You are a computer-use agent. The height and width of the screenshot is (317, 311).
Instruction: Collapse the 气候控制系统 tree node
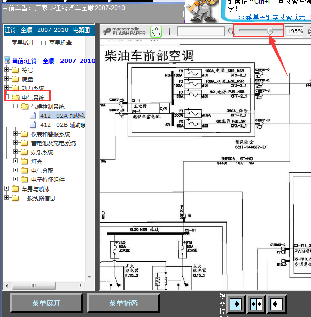(x=15, y=106)
